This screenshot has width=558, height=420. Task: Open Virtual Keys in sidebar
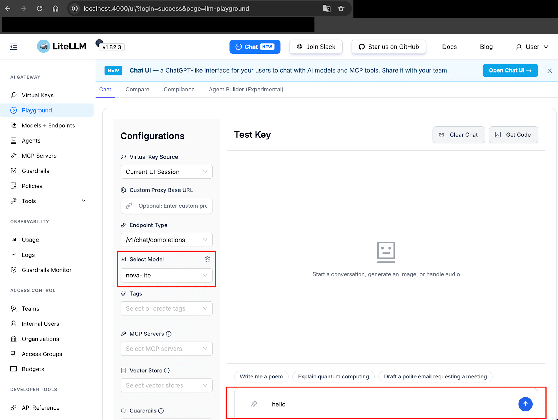pyautogui.click(x=47, y=95)
